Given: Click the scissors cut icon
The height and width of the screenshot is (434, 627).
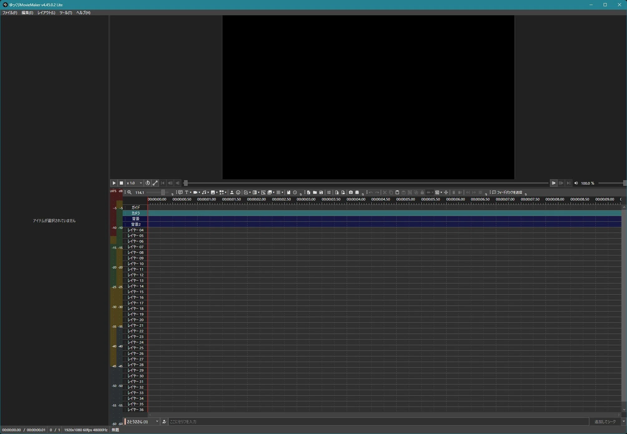Looking at the screenshot, I should tap(385, 192).
